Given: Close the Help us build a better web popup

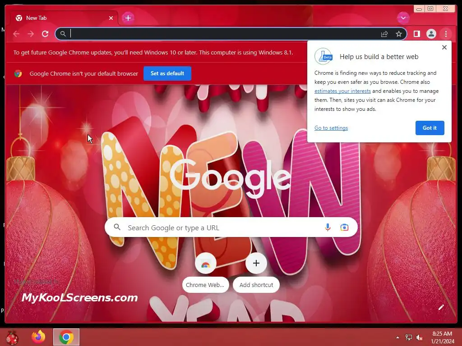Looking at the screenshot, I should coord(444,47).
